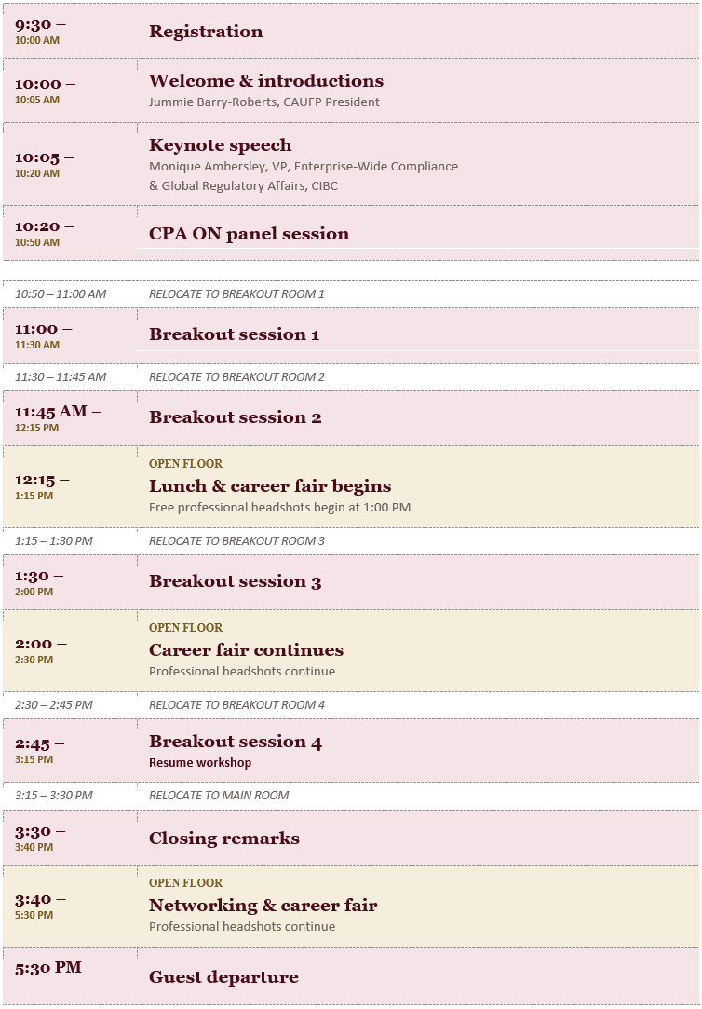Select the Resume workshop subtitle

[200, 762]
